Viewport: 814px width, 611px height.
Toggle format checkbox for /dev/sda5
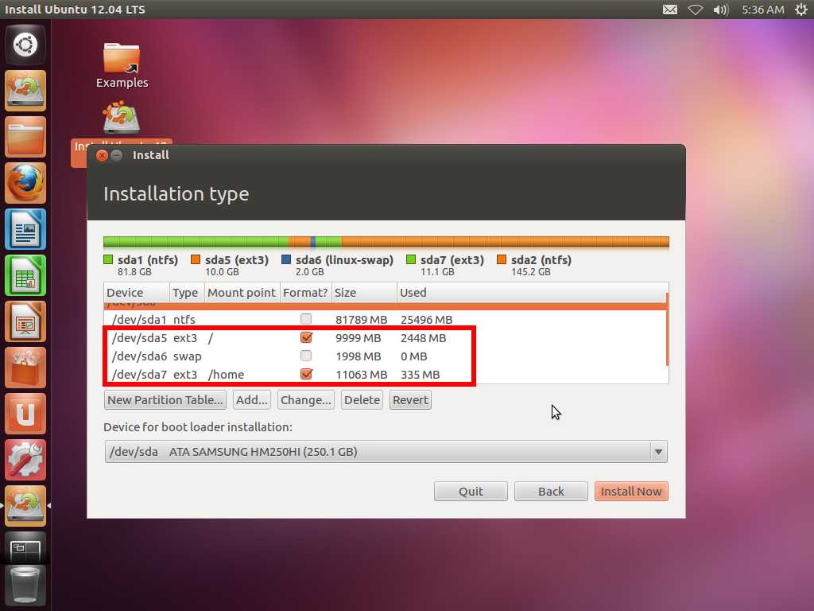point(306,337)
